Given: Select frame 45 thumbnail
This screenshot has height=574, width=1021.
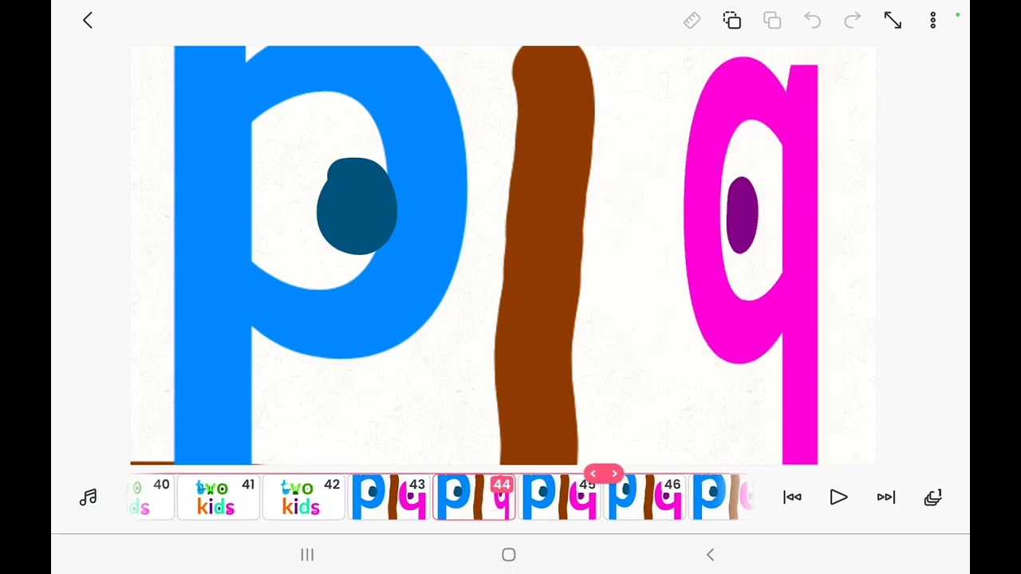Looking at the screenshot, I should [560, 497].
